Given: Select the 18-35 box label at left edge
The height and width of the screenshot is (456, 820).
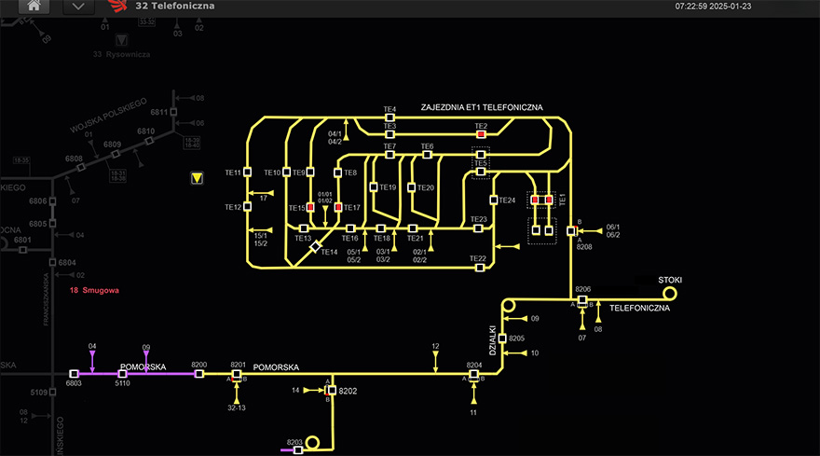Looking at the screenshot, I should click(x=20, y=161).
